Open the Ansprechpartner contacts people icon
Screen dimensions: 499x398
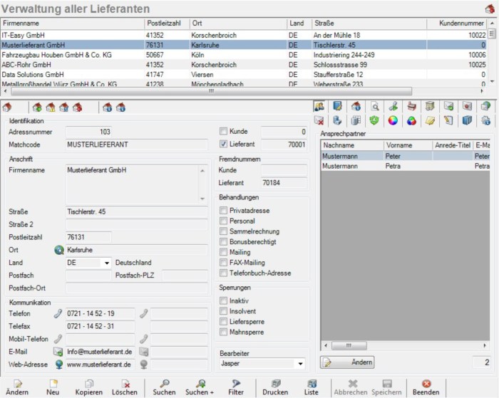coord(319,107)
